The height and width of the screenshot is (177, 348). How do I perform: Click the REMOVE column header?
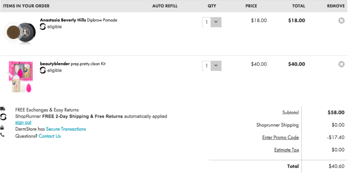336,6
